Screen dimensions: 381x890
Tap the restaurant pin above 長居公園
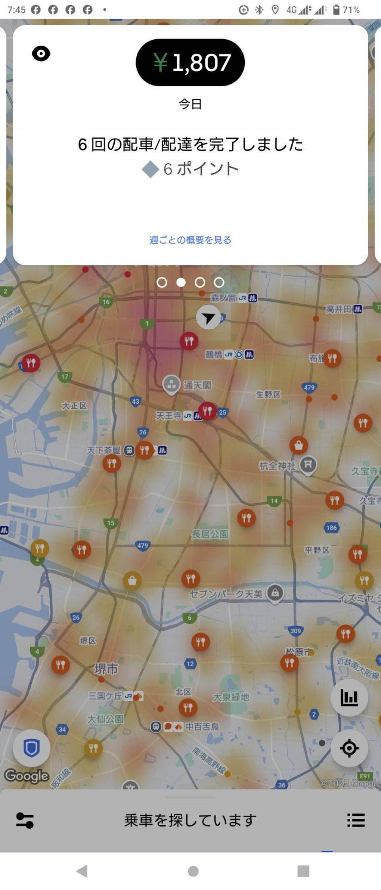(x=246, y=518)
